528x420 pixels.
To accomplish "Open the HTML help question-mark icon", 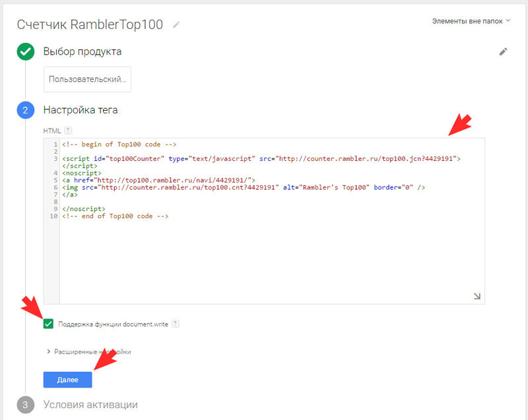I will click(x=68, y=131).
